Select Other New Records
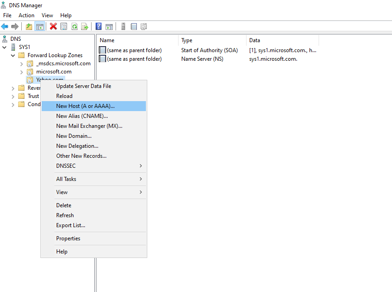 (x=94, y=156)
